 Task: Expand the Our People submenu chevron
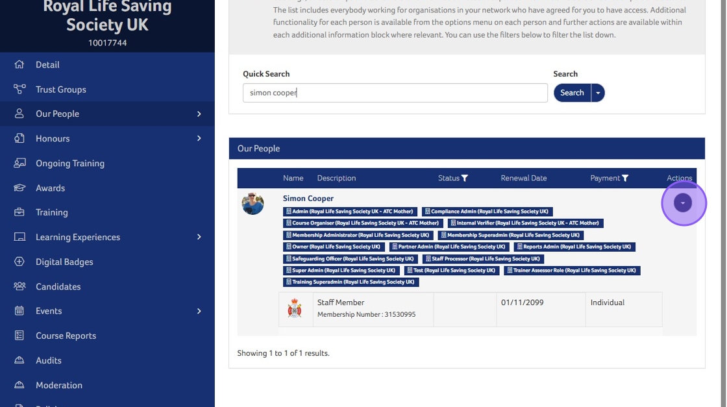199,114
